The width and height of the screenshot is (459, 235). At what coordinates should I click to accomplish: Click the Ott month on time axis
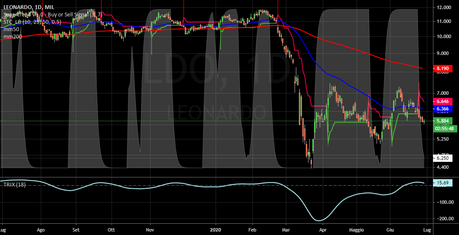coord(111,230)
